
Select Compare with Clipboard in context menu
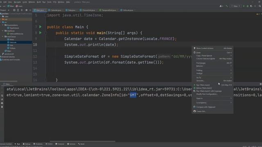tap(212, 107)
